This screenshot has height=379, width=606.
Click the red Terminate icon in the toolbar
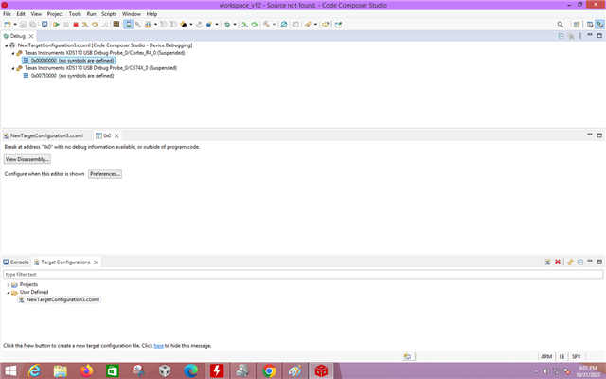[x=76, y=25]
